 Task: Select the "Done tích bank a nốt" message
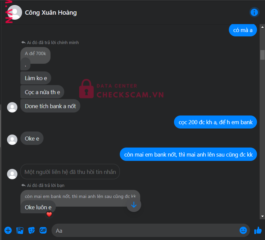50,106
